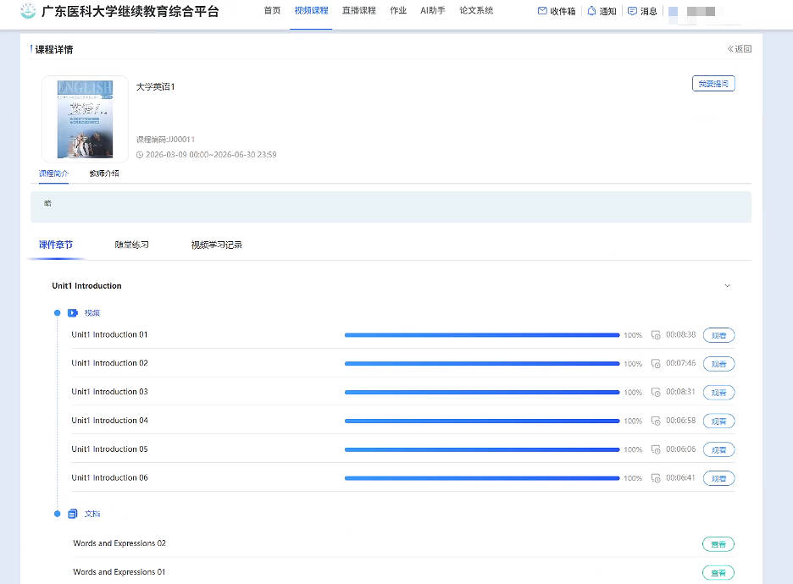This screenshot has width=793, height=584.
Task: Click progress bar of Unit1 Introduction 05
Action: pos(481,449)
